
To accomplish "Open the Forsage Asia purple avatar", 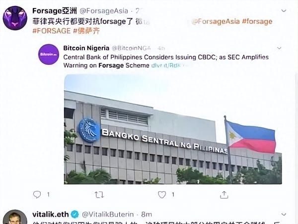I will coord(15,18).
